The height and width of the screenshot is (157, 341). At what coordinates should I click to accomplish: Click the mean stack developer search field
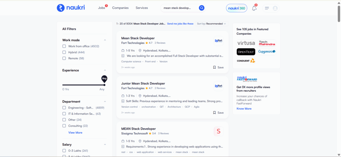(179, 8)
